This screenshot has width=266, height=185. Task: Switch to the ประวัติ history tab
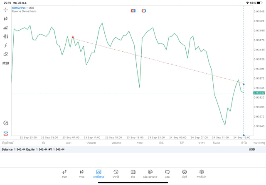[116, 173]
